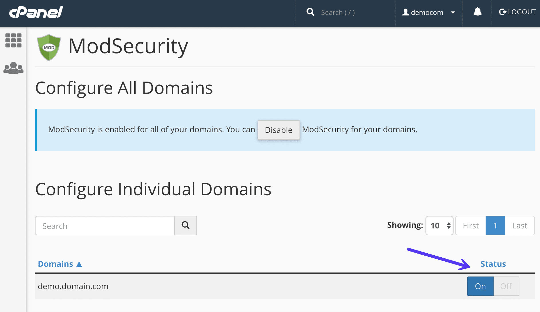Toggle the Domains sort order
Image resolution: width=540 pixels, height=312 pixels.
tap(59, 264)
